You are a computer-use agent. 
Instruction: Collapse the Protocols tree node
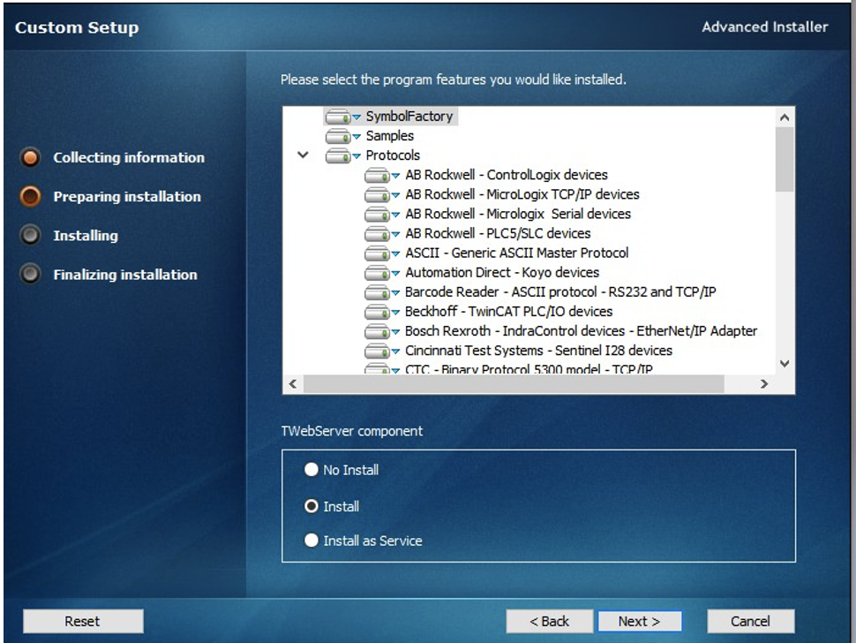click(304, 155)
